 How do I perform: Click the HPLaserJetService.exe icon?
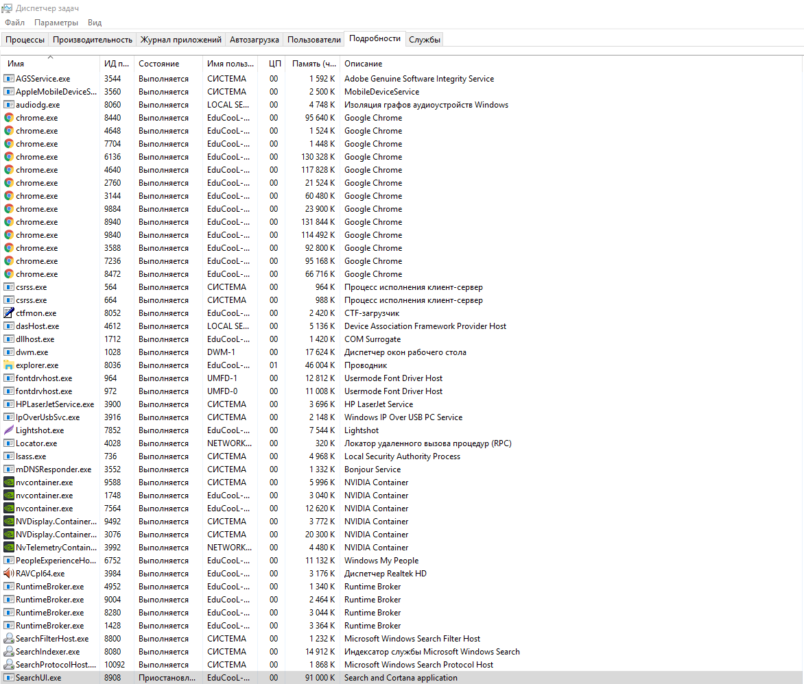pos(9,404)
